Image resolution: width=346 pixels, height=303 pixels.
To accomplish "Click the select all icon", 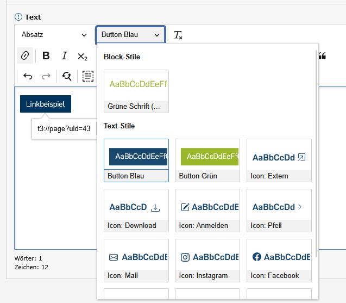I will (87, 77).
